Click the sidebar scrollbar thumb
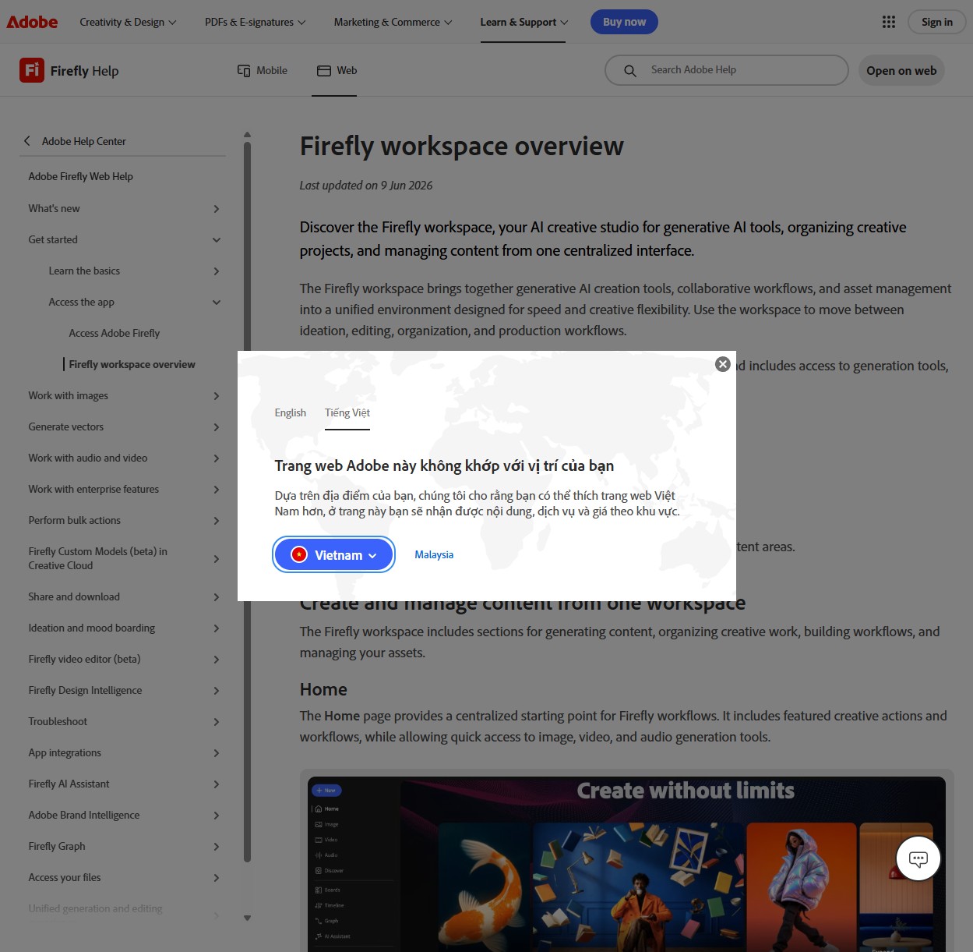The width and height of the screenshot is (973, 952). pyautogui.click(x=247, y=501)
